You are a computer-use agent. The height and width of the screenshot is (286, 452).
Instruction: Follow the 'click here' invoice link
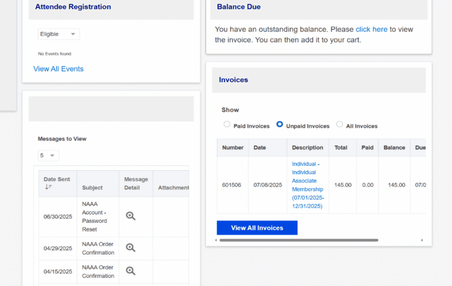click(371, 30)
